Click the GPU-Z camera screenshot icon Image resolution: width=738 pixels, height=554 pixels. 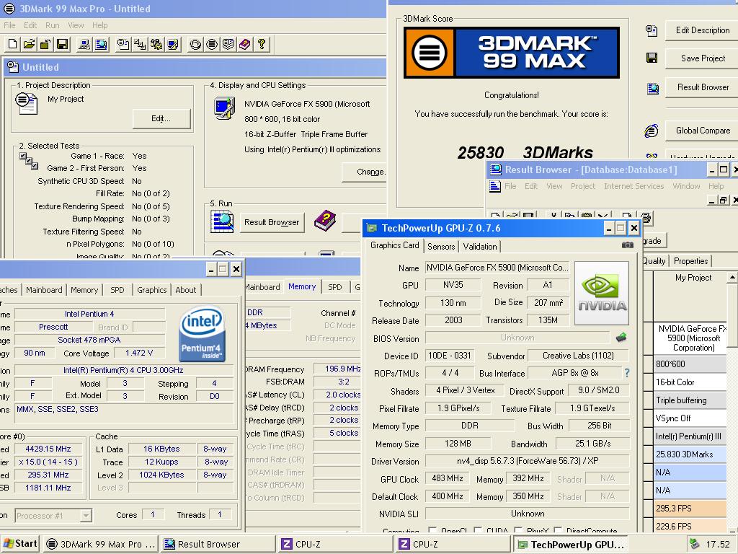click(x=628, y=245)
